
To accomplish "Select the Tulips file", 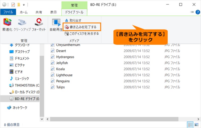I will (60, 87).
